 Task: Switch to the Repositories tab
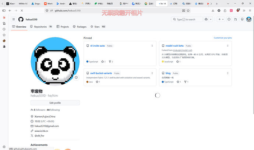[41, 27]
